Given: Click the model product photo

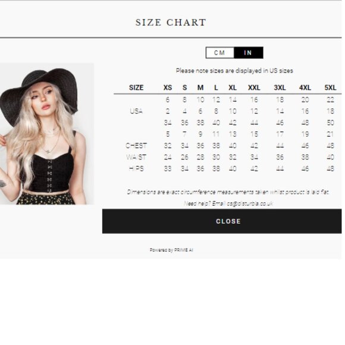Looking at the screenshot, I should 46,134.
